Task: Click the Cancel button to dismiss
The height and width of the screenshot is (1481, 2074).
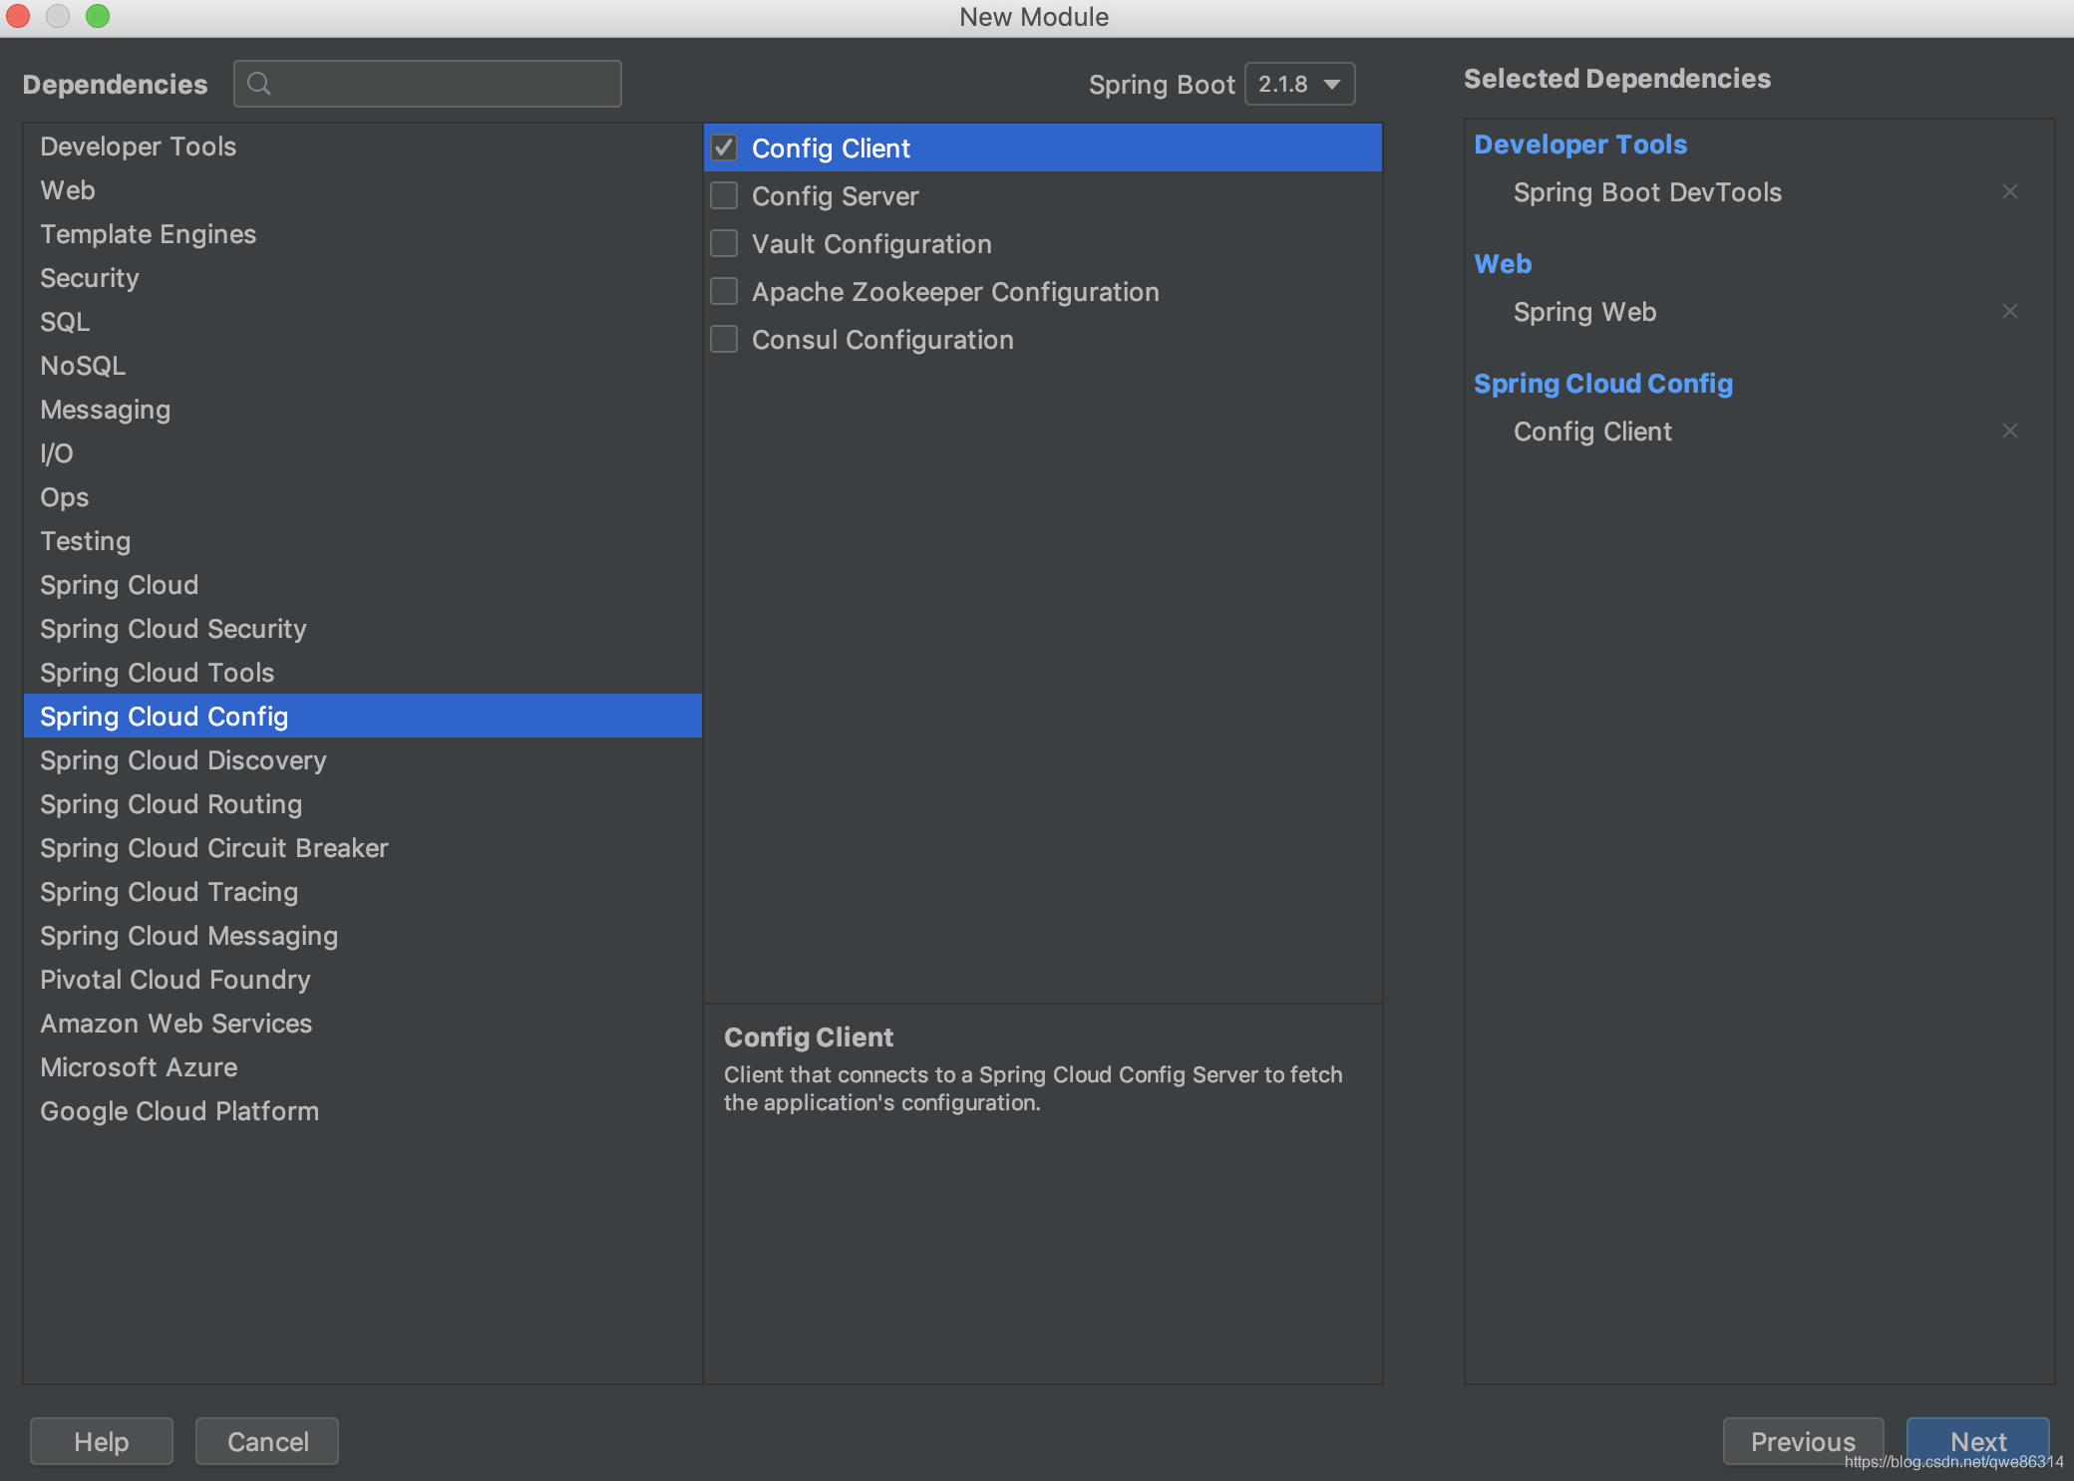Action: pos(266,1441)
